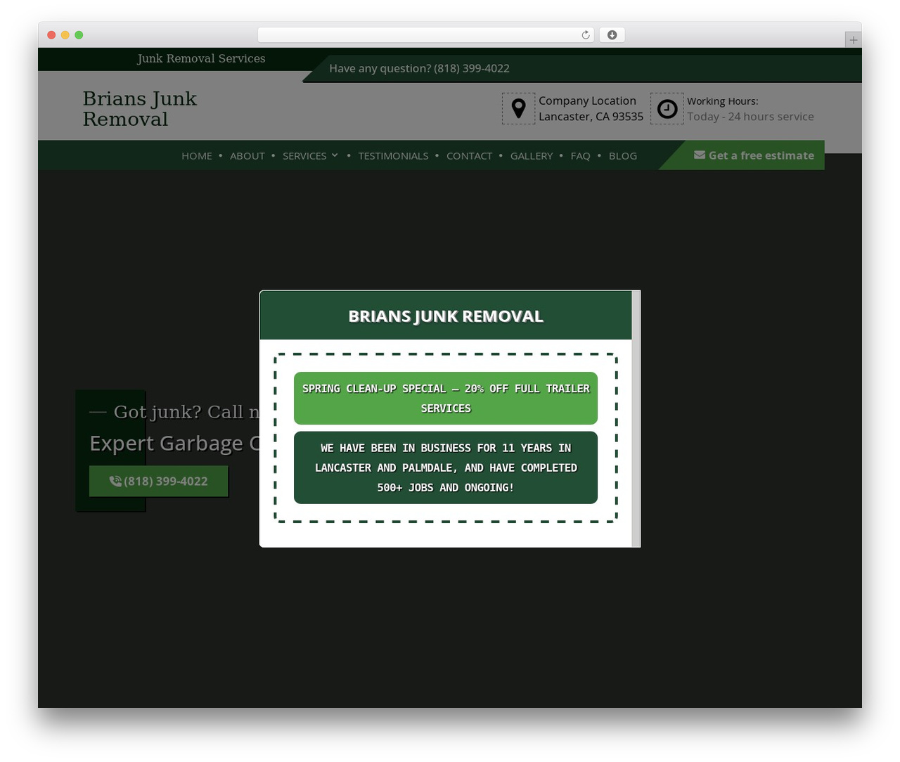Click the clock working hours icon

667,108
